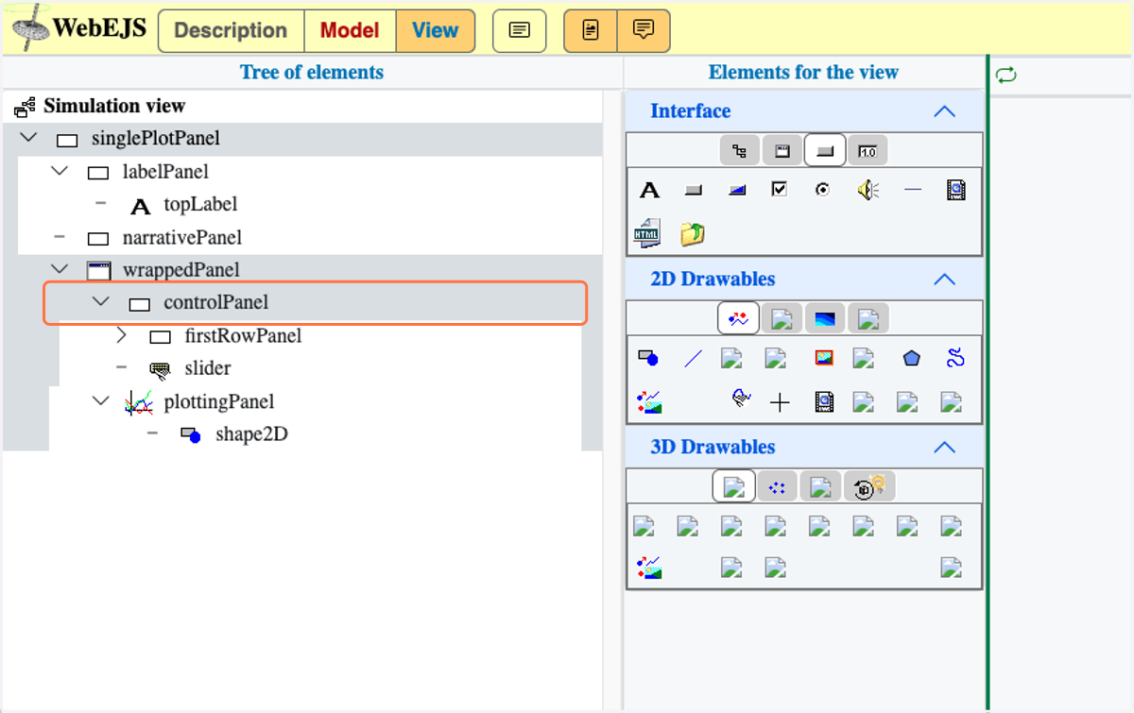Pick the film-strip element in Interface
Image resolution: width=1134 pixels, height=713 pixels.
tap(956, 190)
